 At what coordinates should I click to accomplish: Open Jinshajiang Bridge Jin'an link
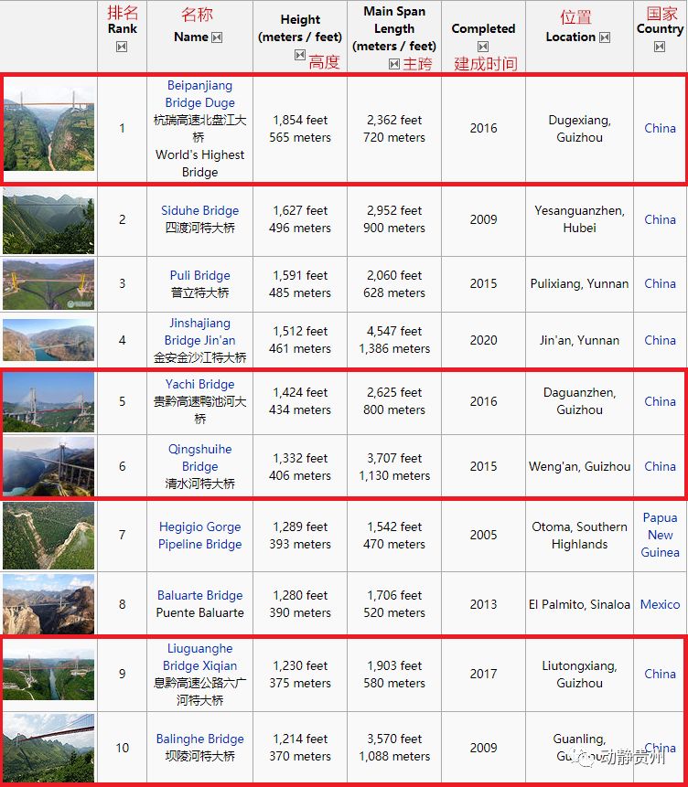[199, 332]
